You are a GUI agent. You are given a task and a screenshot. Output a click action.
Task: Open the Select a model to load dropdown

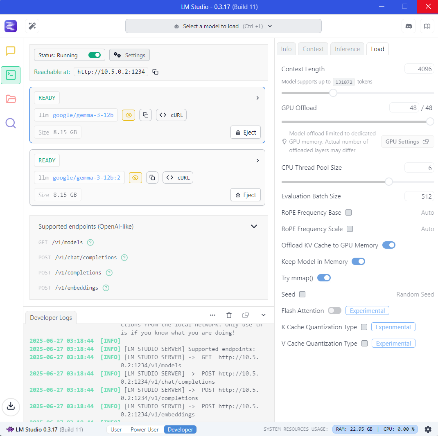coord(223,26)
